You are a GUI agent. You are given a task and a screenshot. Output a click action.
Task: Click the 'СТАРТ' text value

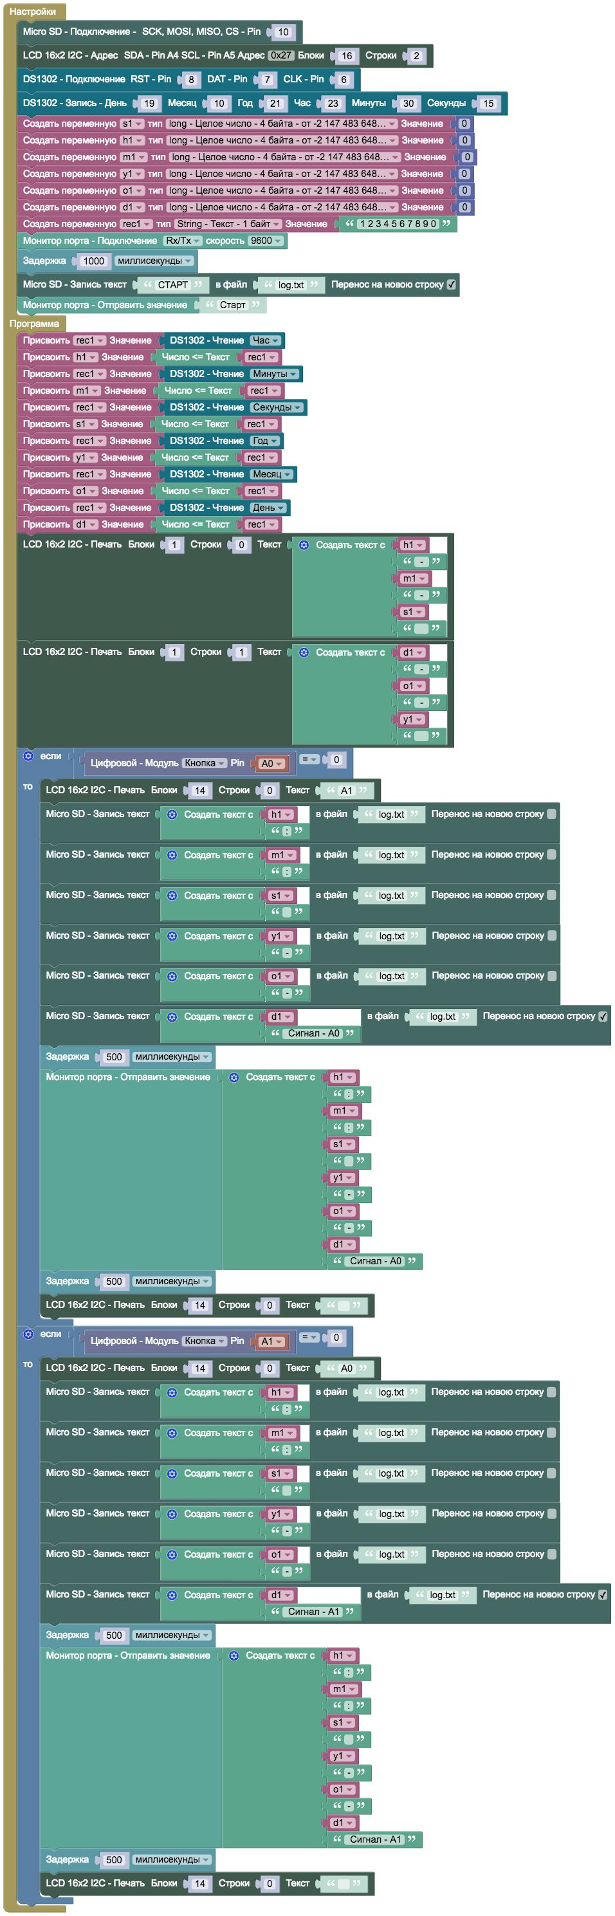point(172,285)
